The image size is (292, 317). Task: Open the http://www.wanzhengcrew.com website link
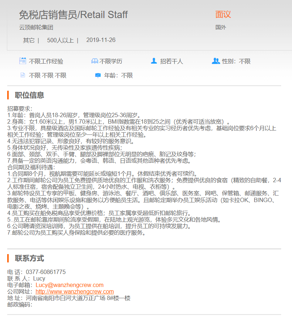(75, 292)
